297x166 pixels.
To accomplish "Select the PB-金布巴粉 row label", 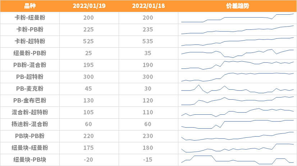I will coord(30,100).
